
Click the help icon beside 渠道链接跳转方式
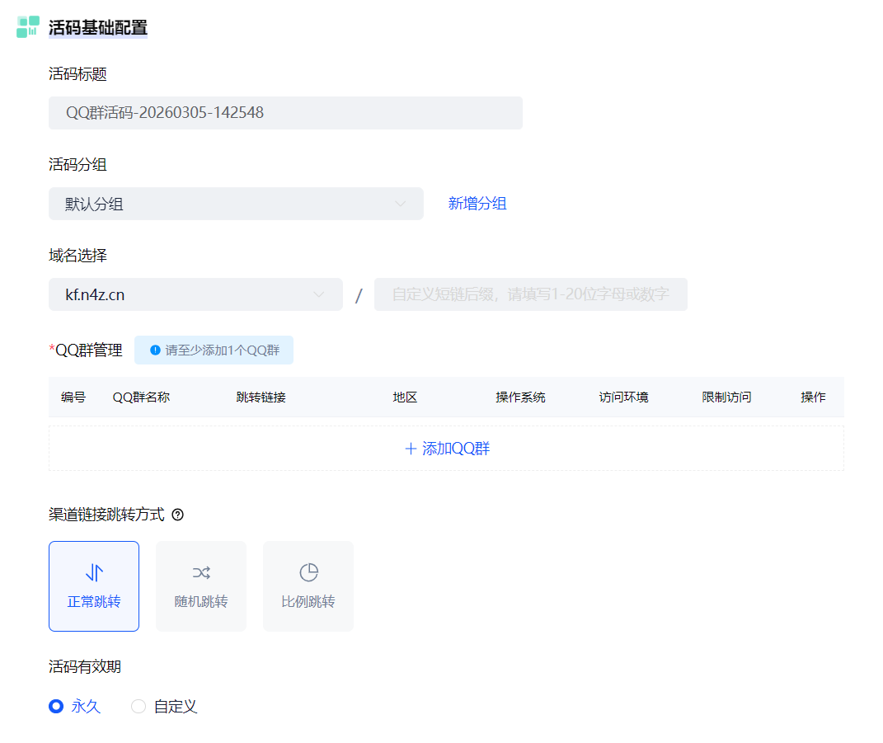click(x=177, y=515)
